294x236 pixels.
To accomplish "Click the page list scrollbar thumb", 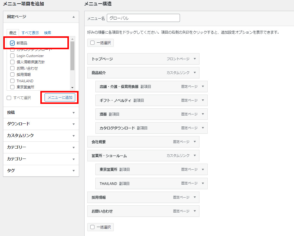I will click(x=72, y=56).
